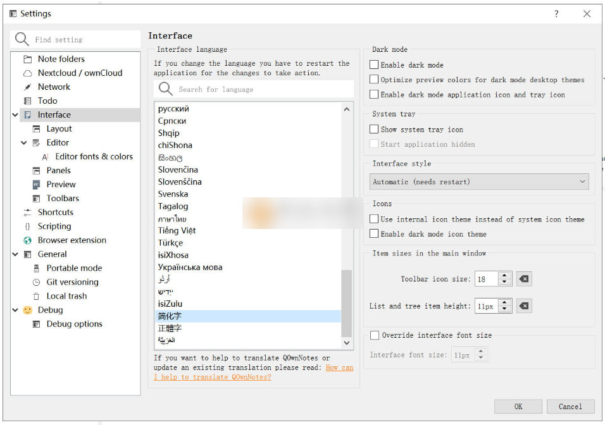
Task: Reset the List and tree item height
Action: 524,306
